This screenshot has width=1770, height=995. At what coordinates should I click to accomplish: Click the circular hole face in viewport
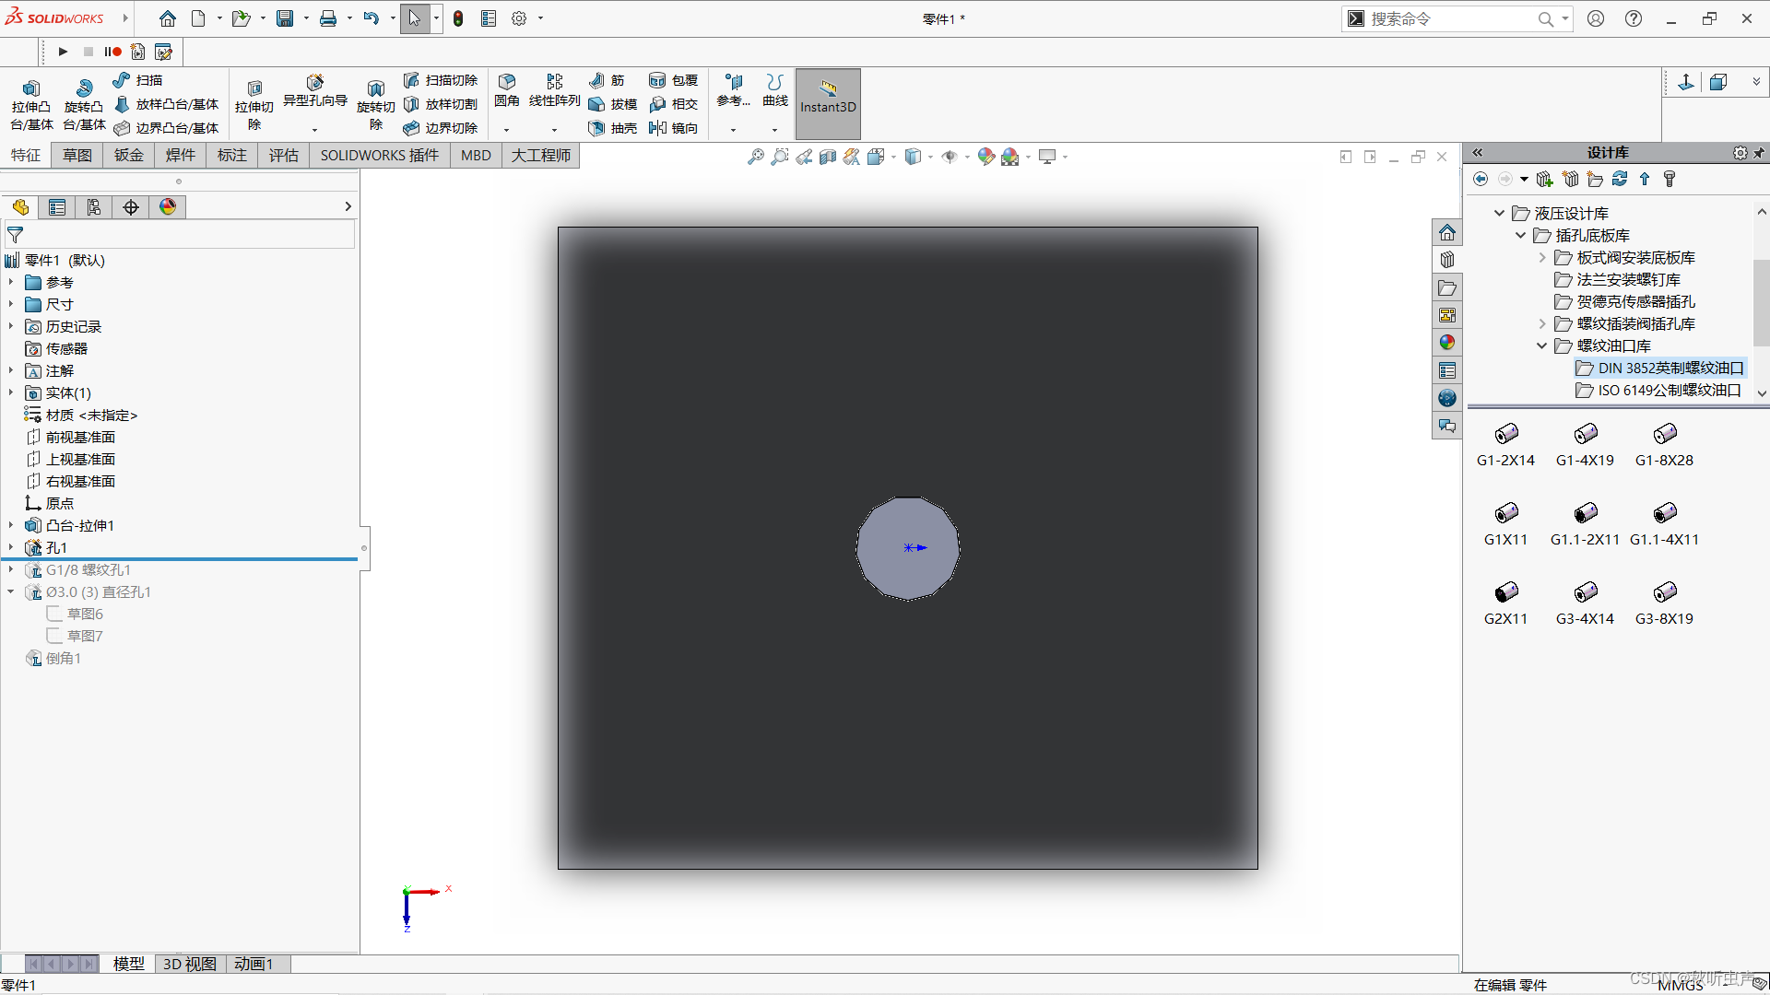908,548
